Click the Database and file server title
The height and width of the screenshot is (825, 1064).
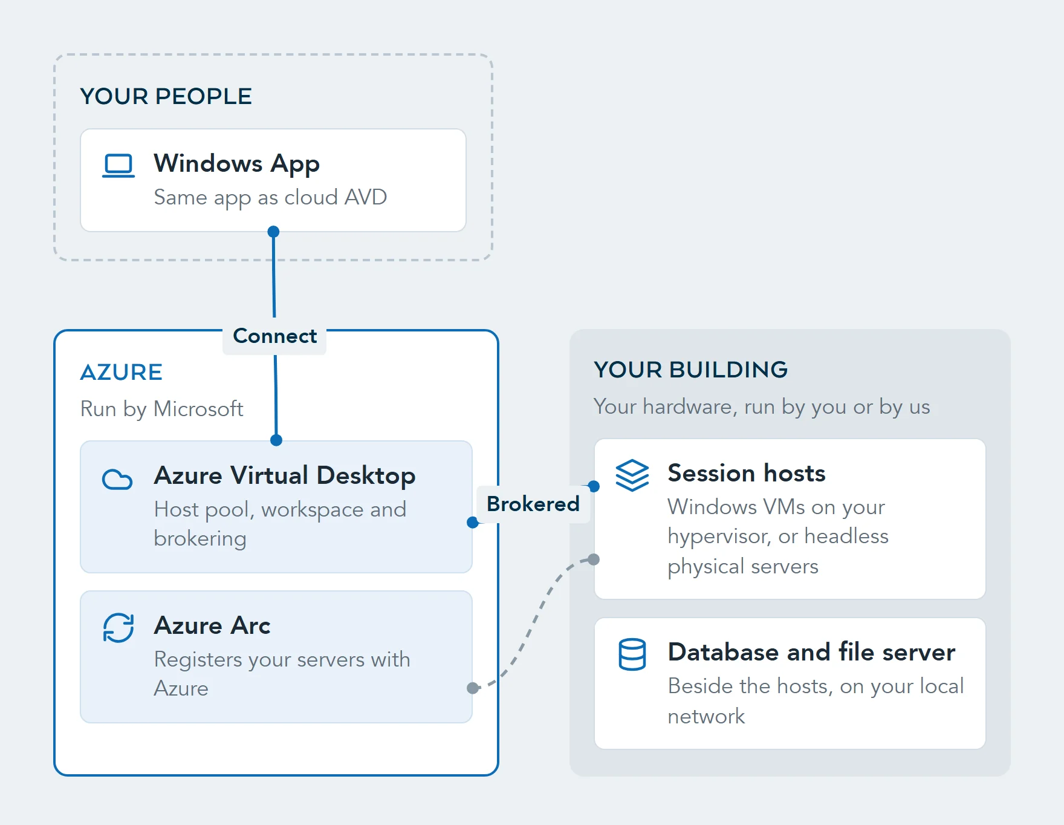coord(811,652)
